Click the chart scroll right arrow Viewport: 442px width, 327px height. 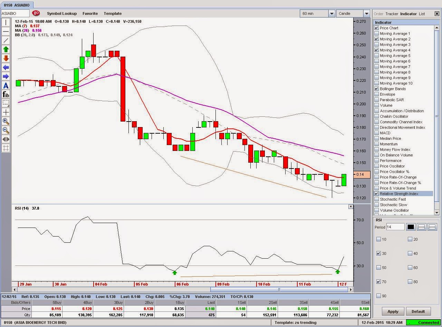(x=352, y=289)
